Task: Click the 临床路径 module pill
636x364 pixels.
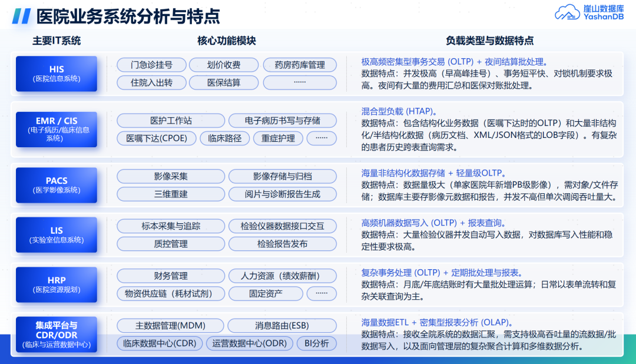Action: point(225,138)
